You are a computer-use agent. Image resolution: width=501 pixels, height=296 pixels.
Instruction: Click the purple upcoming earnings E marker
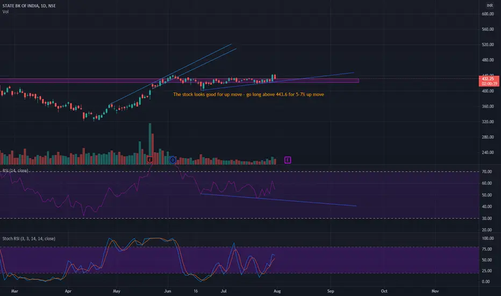[288, 160]
